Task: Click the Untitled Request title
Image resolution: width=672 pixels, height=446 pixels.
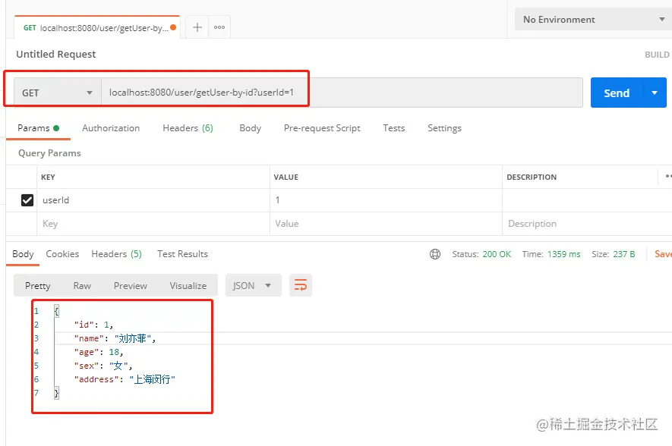Action: (56, 55)
